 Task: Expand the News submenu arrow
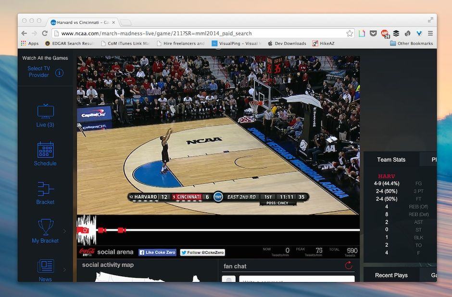coord(64,270)
